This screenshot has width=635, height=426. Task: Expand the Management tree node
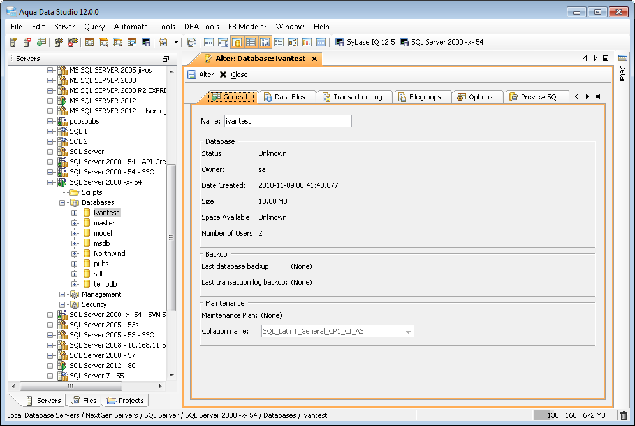point(62,294)
